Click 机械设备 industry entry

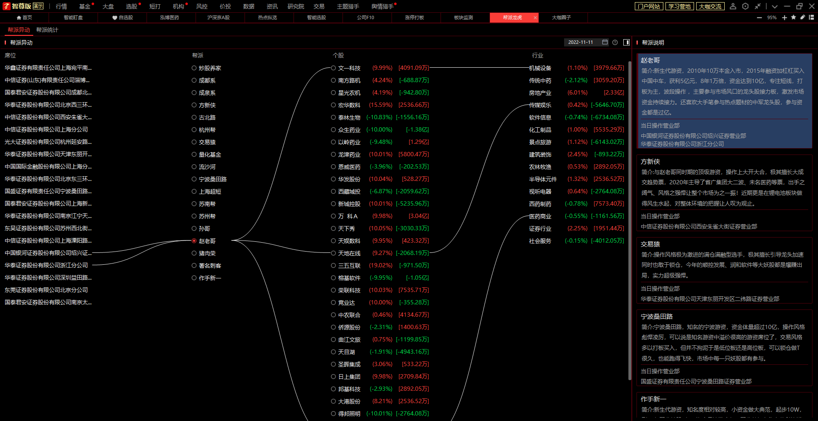(540, 68)
